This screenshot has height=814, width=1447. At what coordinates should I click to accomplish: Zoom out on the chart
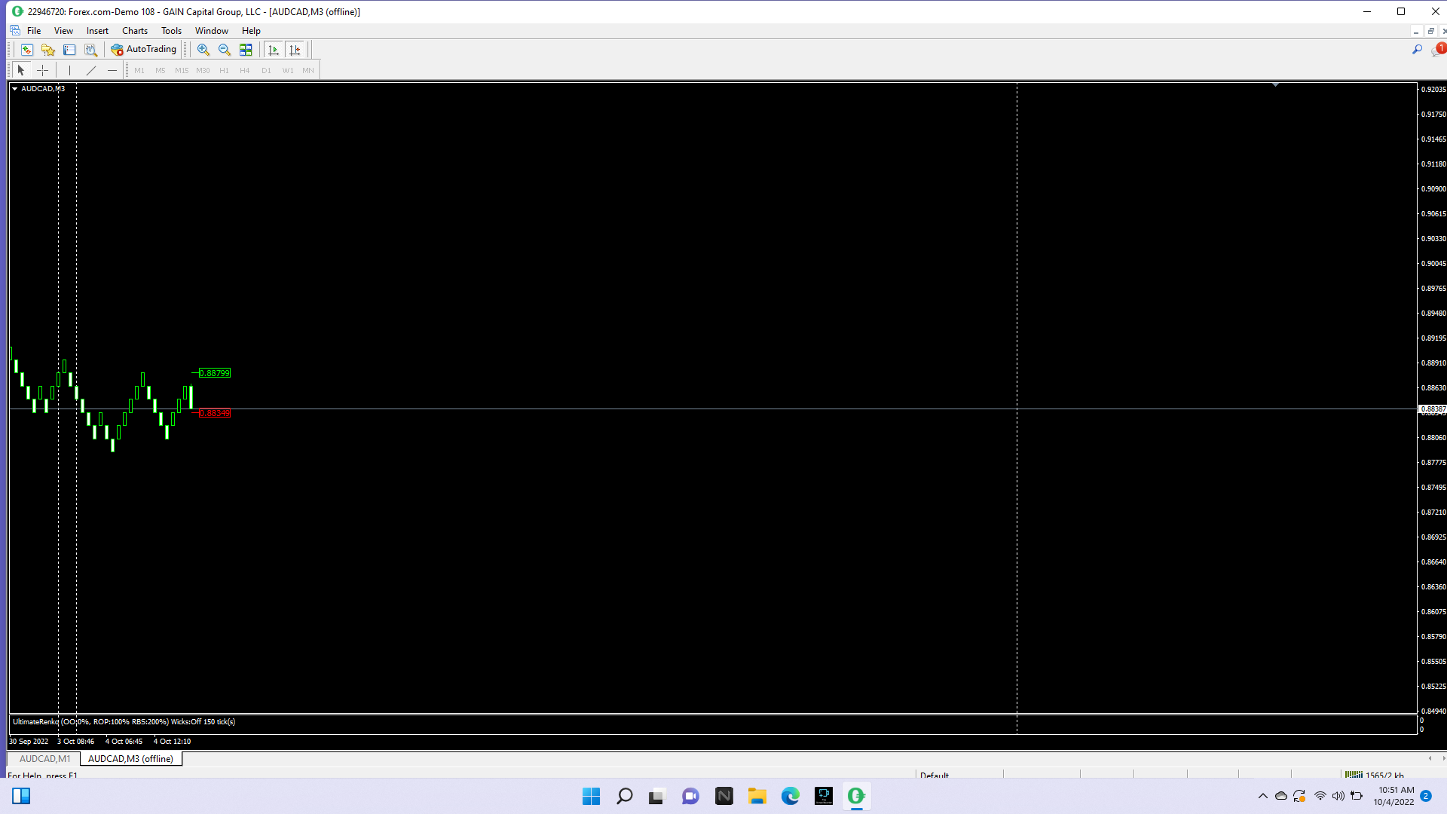[224, 50]
